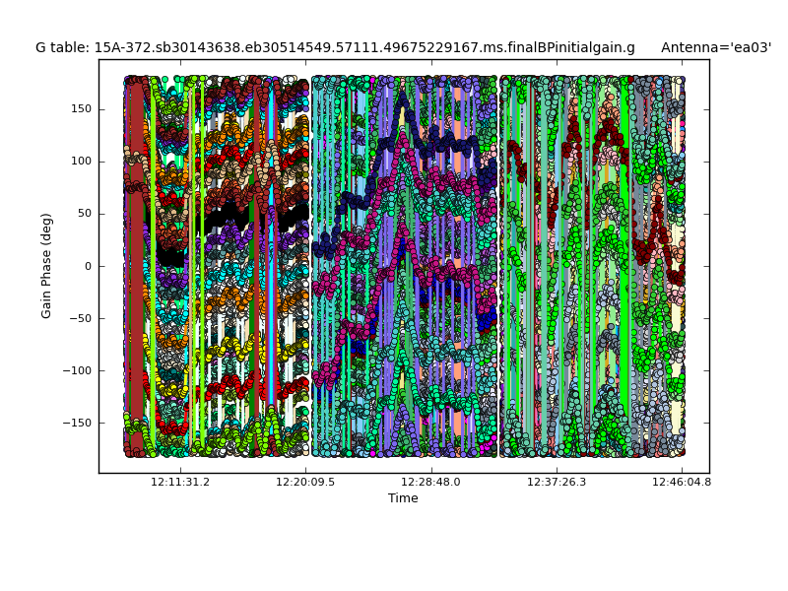Click the 12:28:48.0 time tick label
Image resolution: width=788 pixels, height=591 pixels.
430,483
